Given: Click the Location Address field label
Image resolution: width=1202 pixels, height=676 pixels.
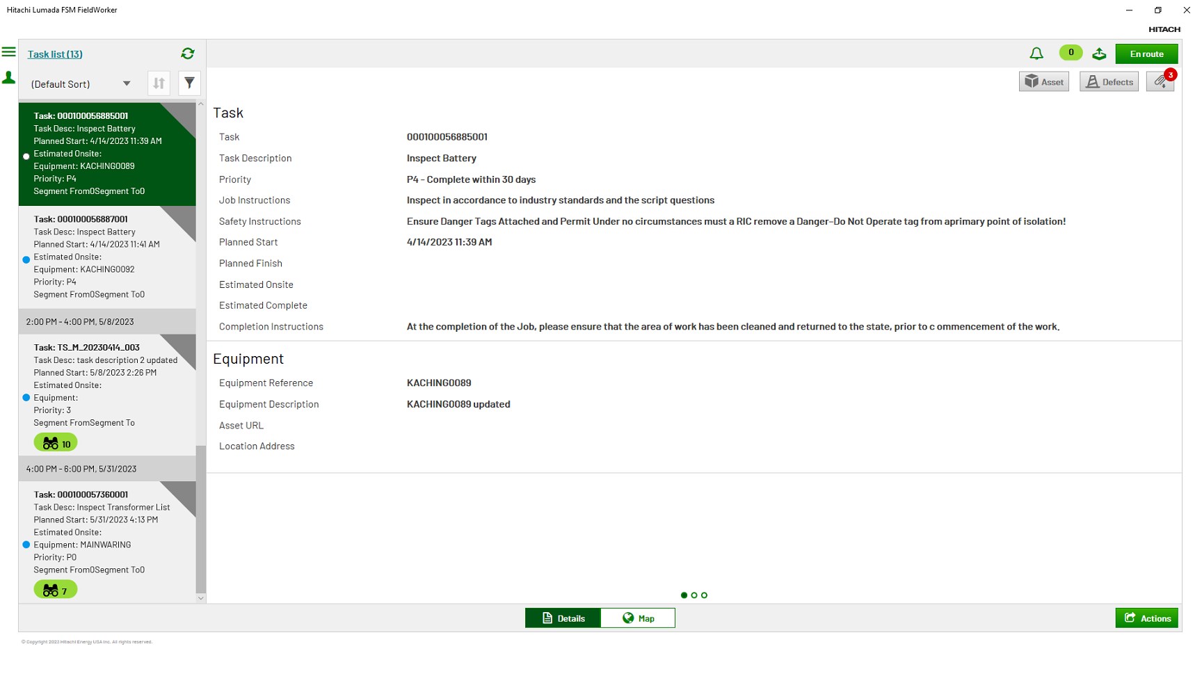Looking at the screenshot, I should [257, 446].
